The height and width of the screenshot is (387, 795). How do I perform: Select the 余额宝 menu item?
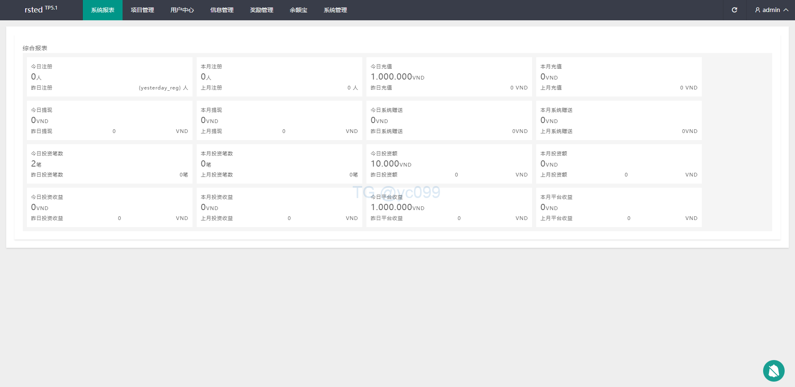(299, 10)
